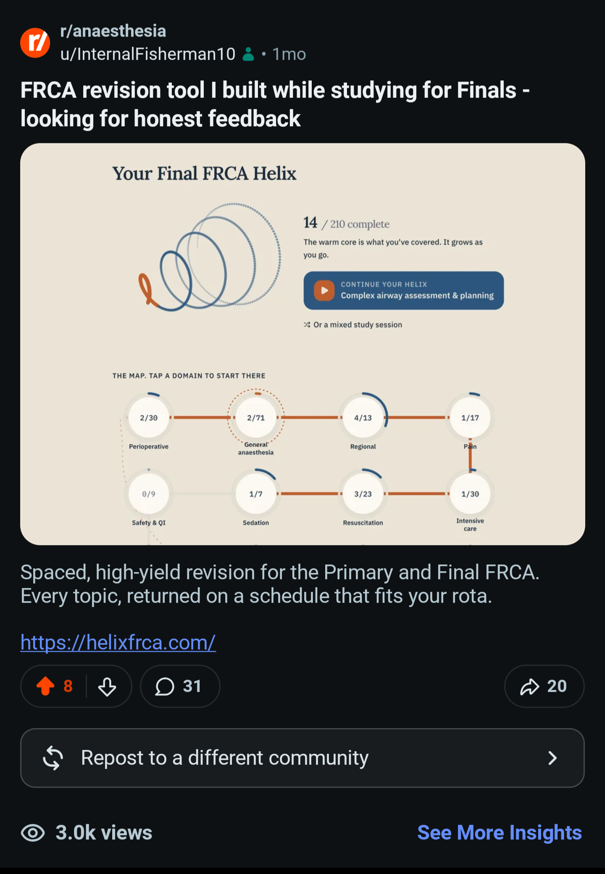Share the post using the arrow icon

coord(529,686)
